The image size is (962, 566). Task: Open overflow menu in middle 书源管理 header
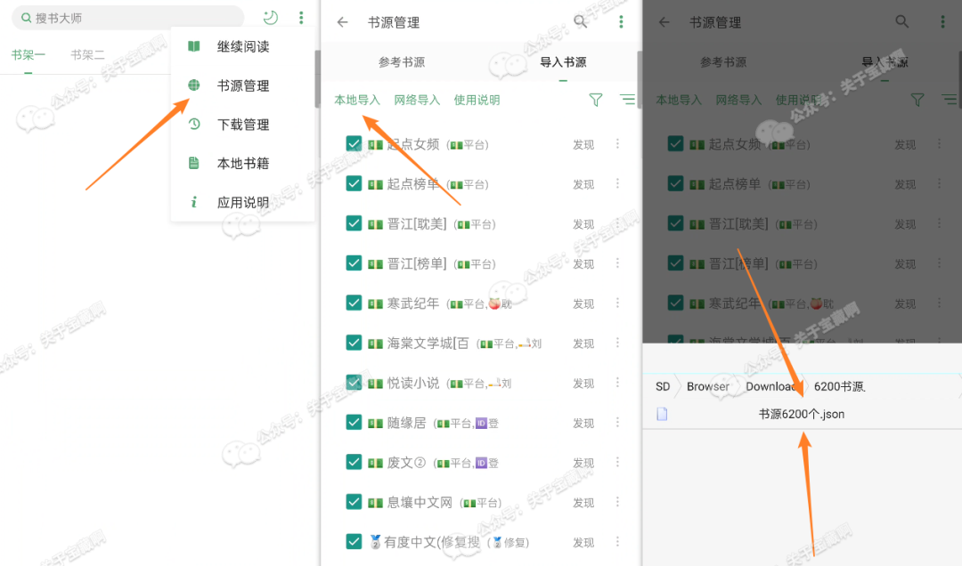pyautogui.click(x=621, y=22)
